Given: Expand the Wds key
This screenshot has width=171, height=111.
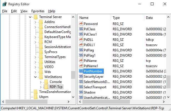Looking at the screenshot, I should pos(35,72).
